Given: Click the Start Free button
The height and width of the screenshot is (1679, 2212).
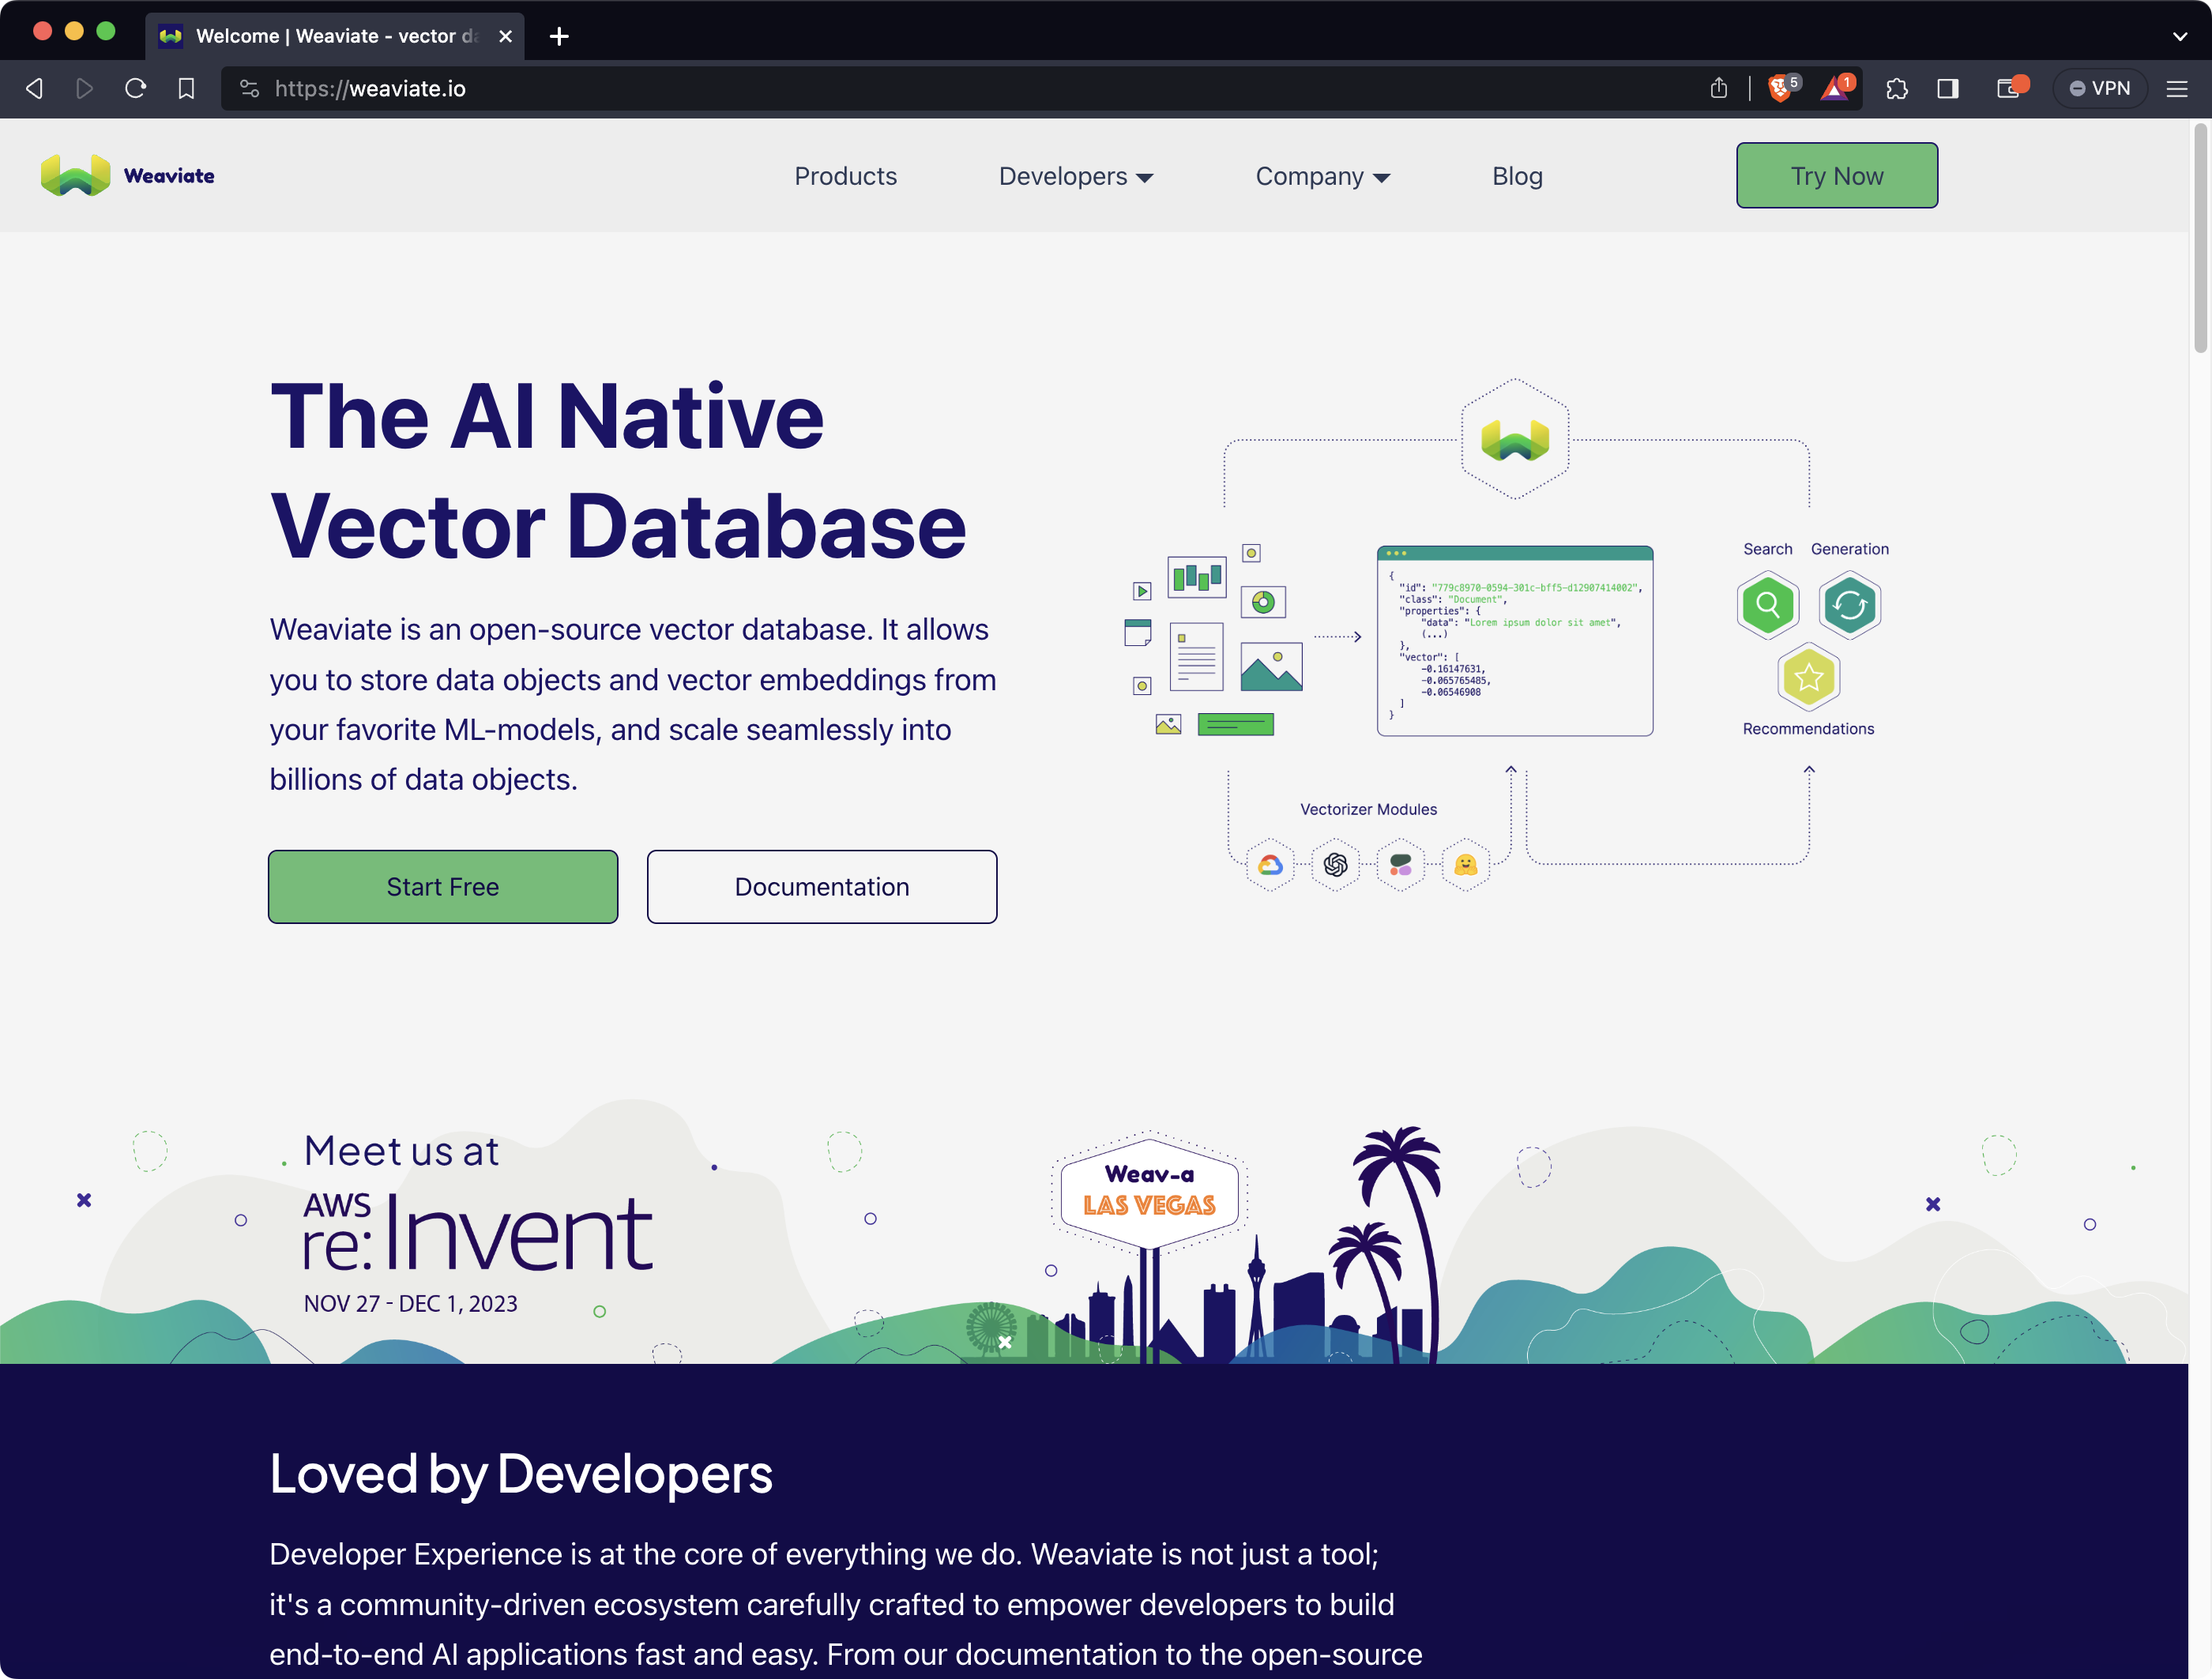Looking at the screenshot, I should pos(442,886).
